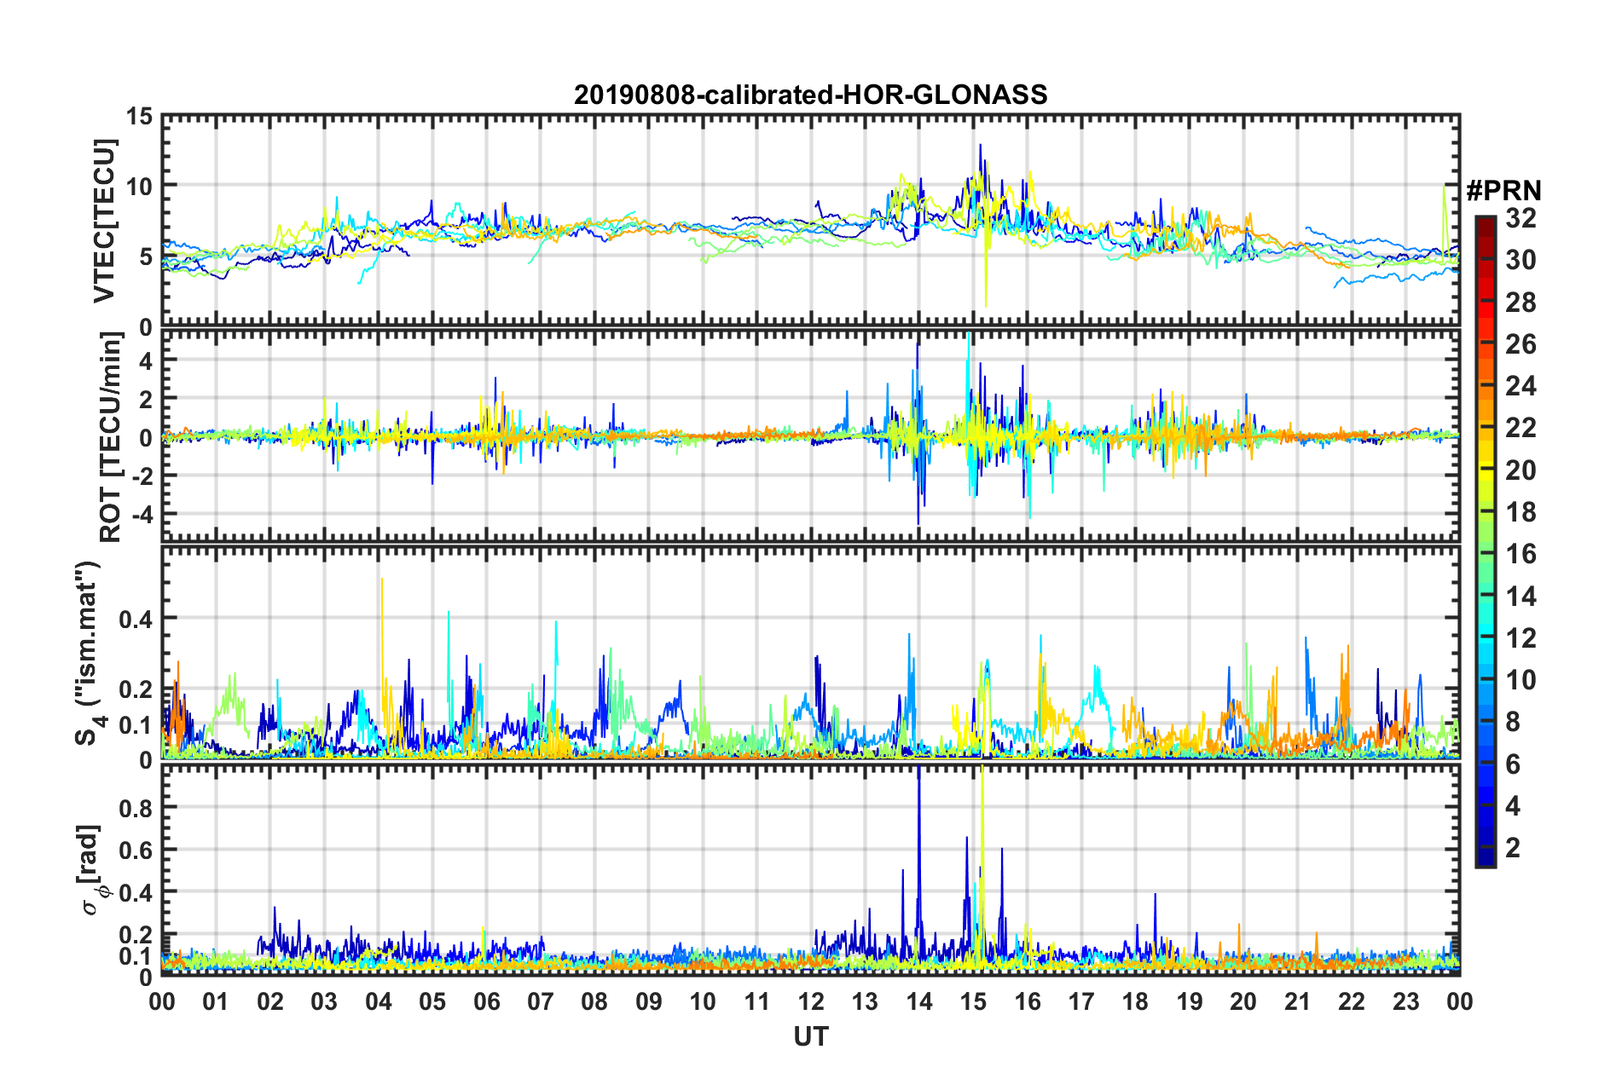Select UT axis hour label 17

click(1081, 1001)
